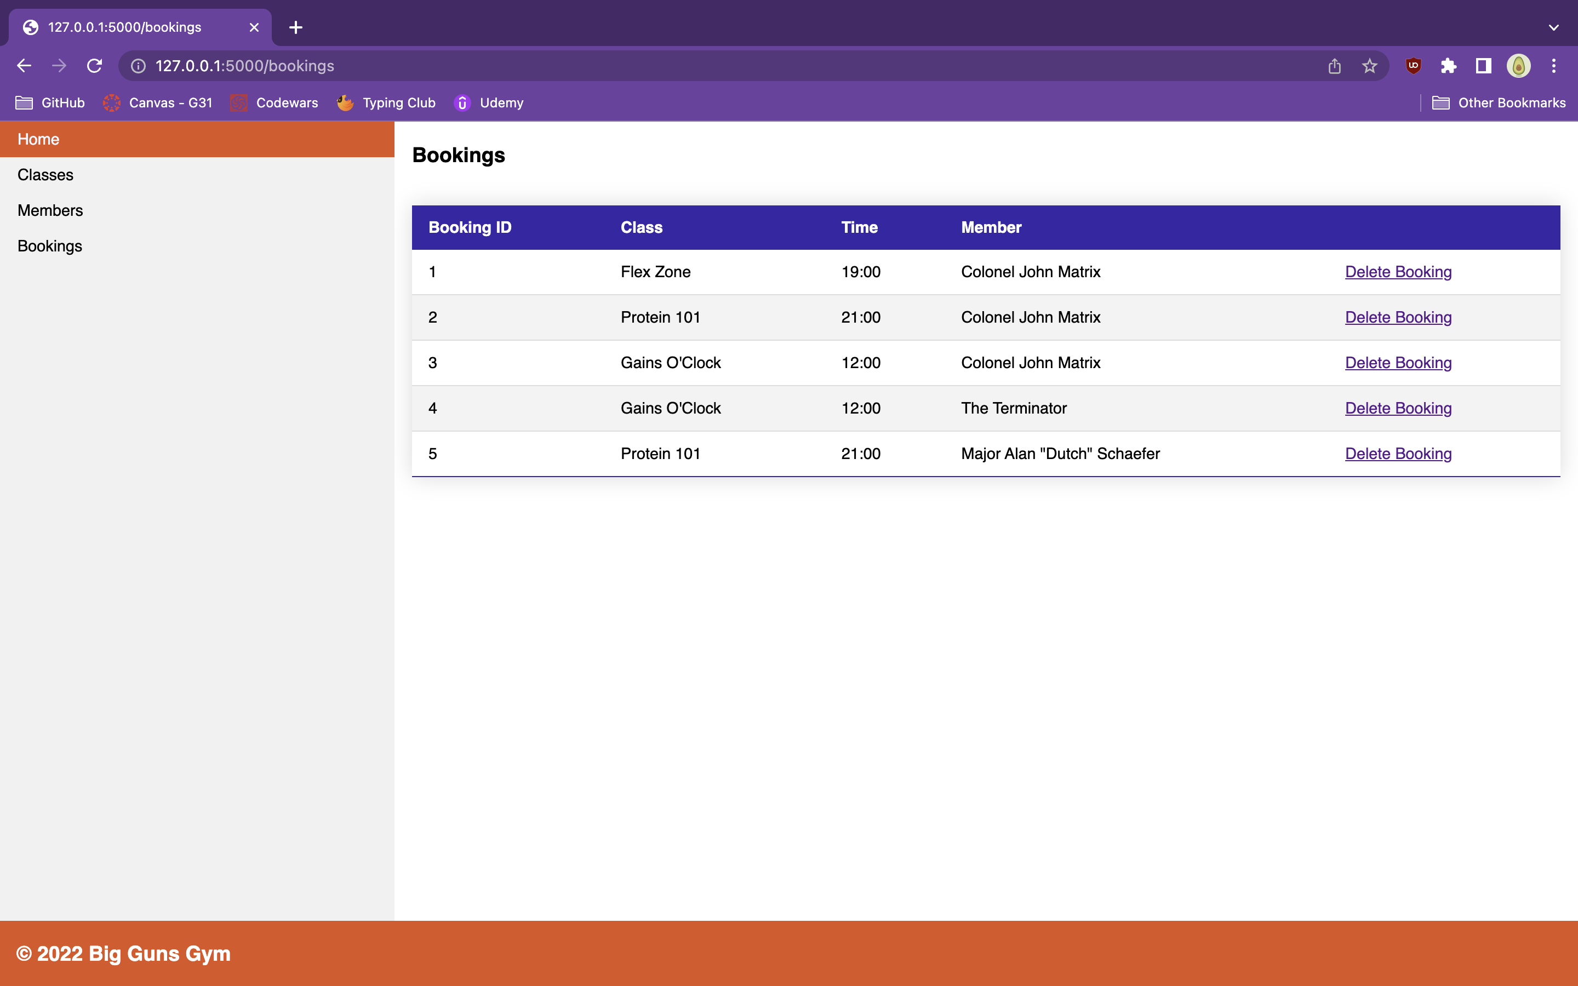Click the browser forward arrow
Image resolution: width=1578 pixels, height=986 pixels.
pos(59,66)
